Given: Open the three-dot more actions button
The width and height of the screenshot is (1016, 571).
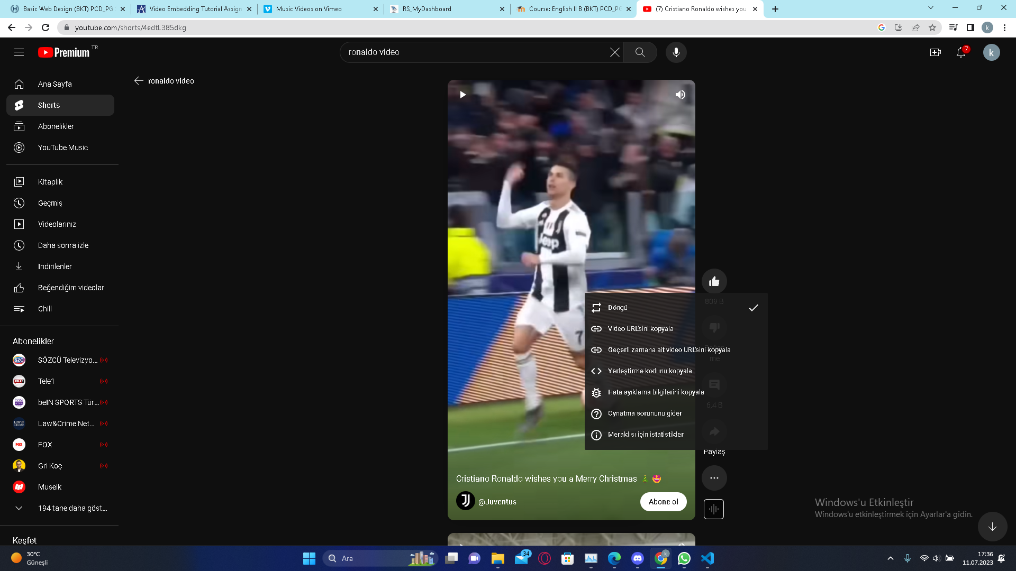Looking at the screenshot, I should coord(714,478).
